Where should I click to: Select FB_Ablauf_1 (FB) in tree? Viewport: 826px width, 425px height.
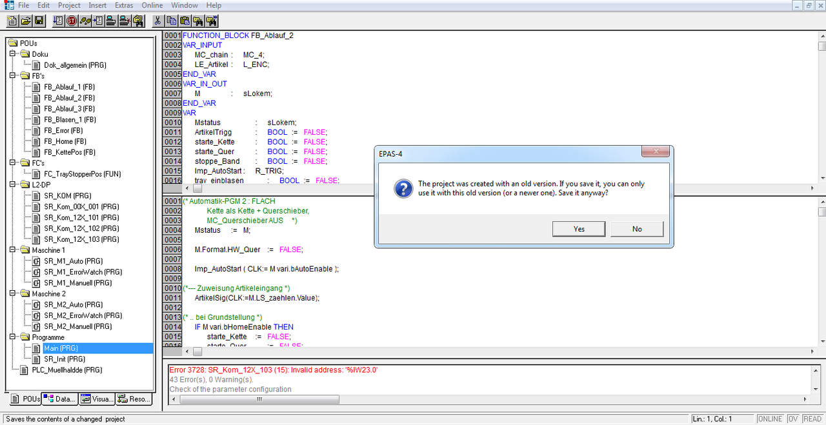(x=69, y=87)
